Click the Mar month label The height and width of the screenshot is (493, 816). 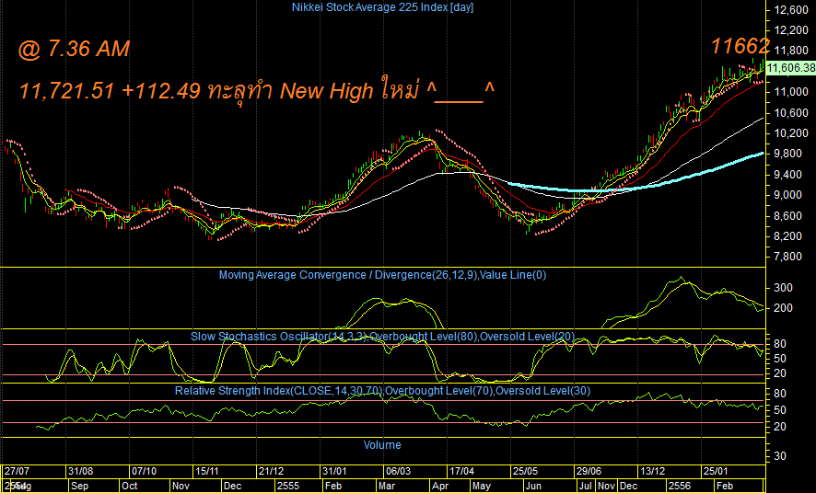[387, 487]
